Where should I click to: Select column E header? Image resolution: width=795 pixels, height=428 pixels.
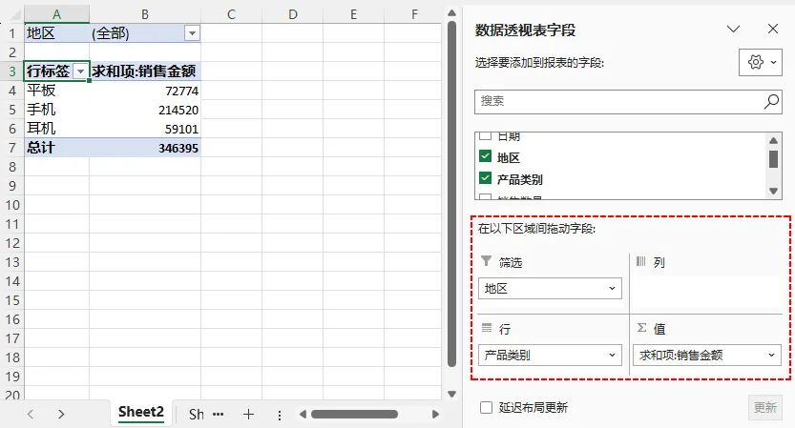353,15
